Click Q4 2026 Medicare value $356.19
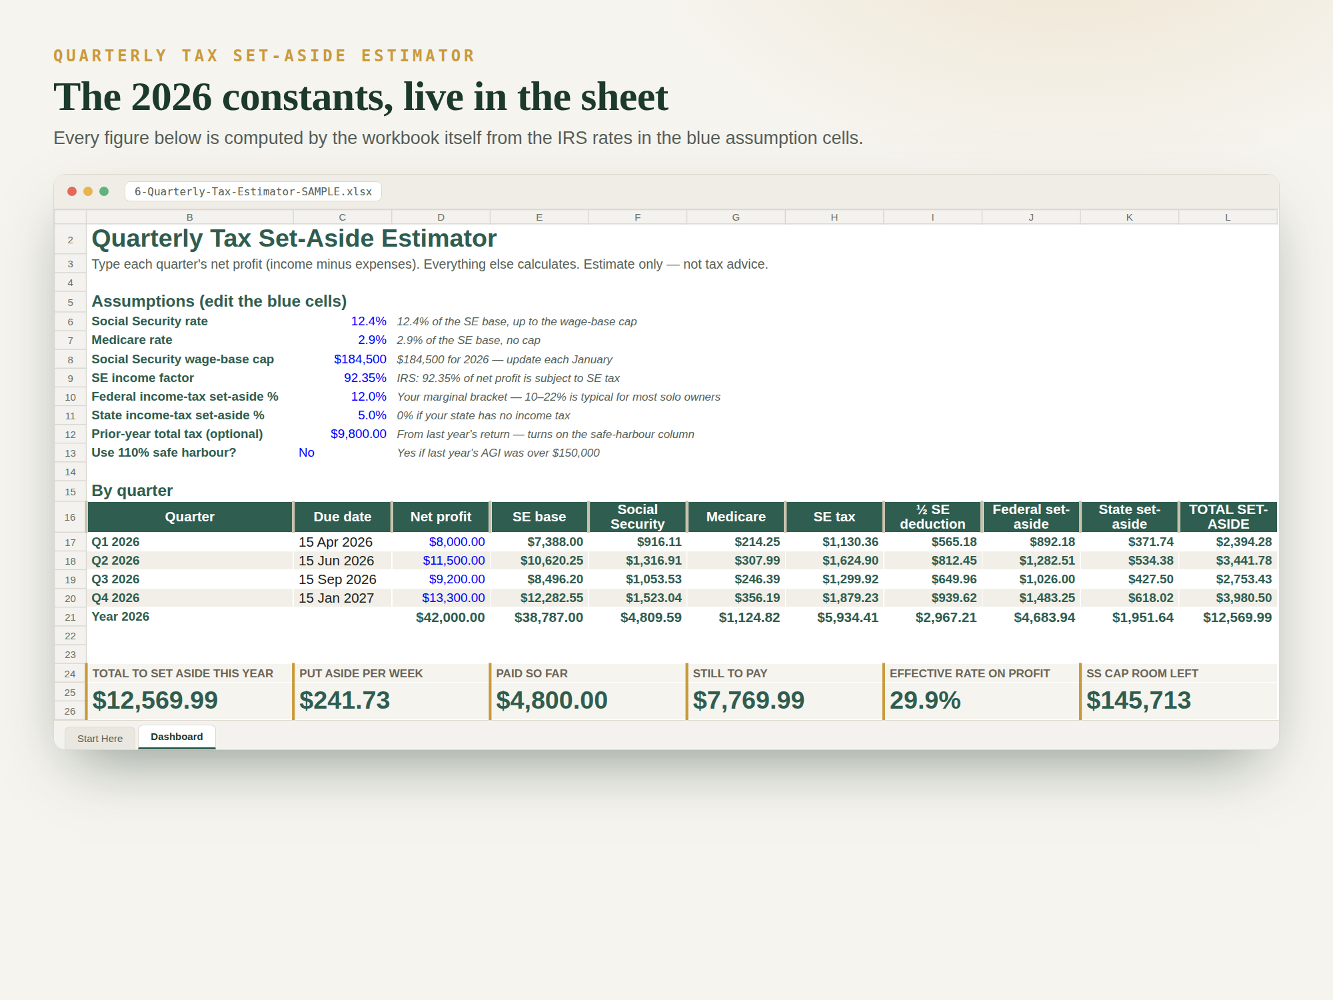The image size is (1333, 1000). (x=736, y=598)
